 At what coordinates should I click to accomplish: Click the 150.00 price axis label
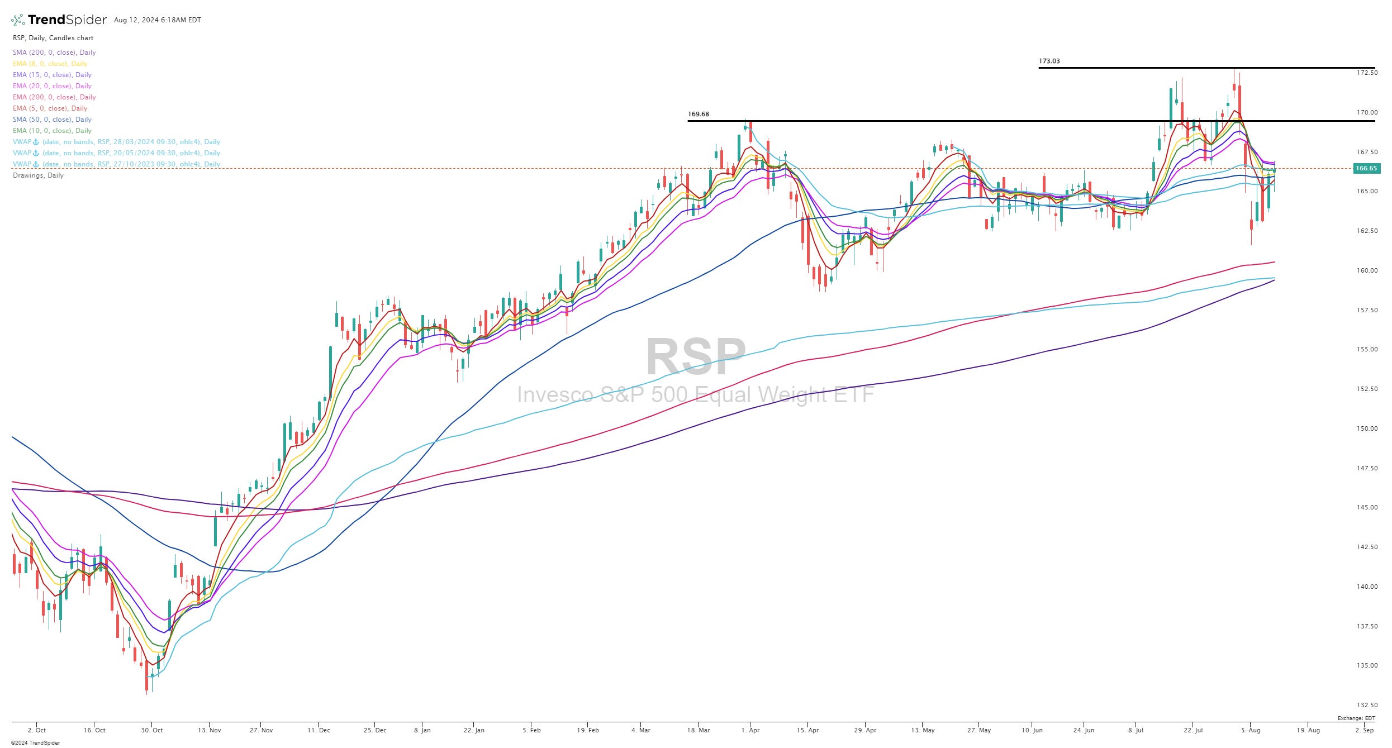[1367, 428]
